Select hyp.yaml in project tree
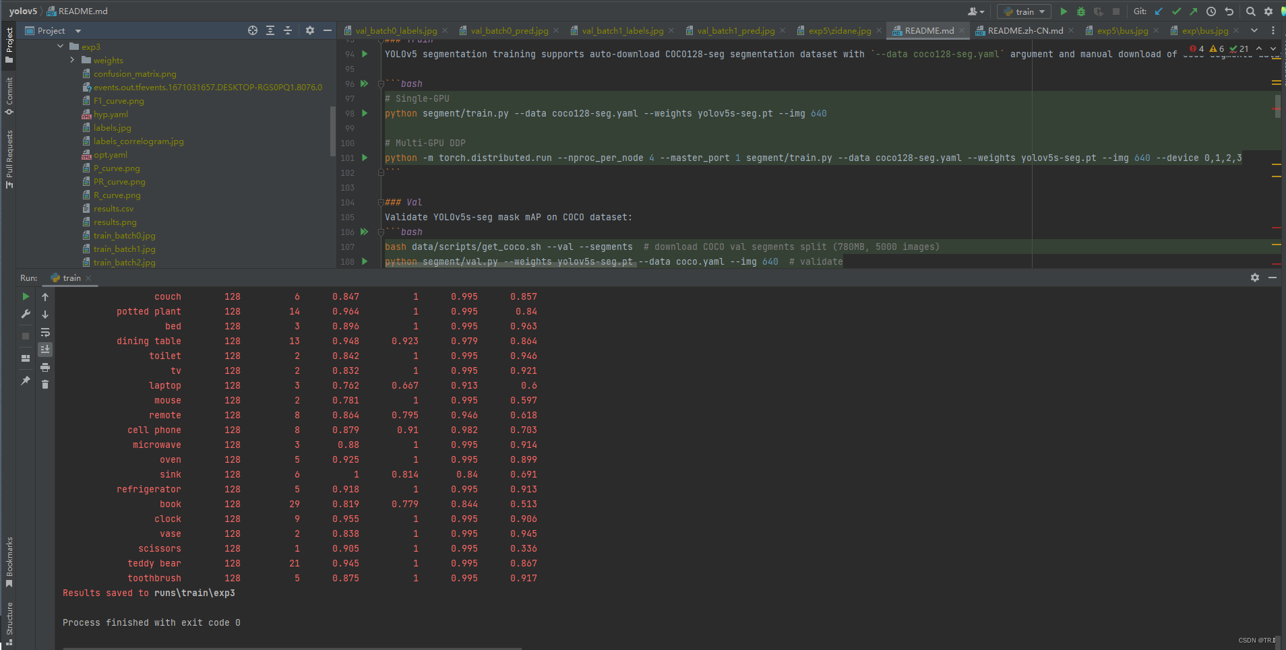1286x650 pixels. point(111,114)
